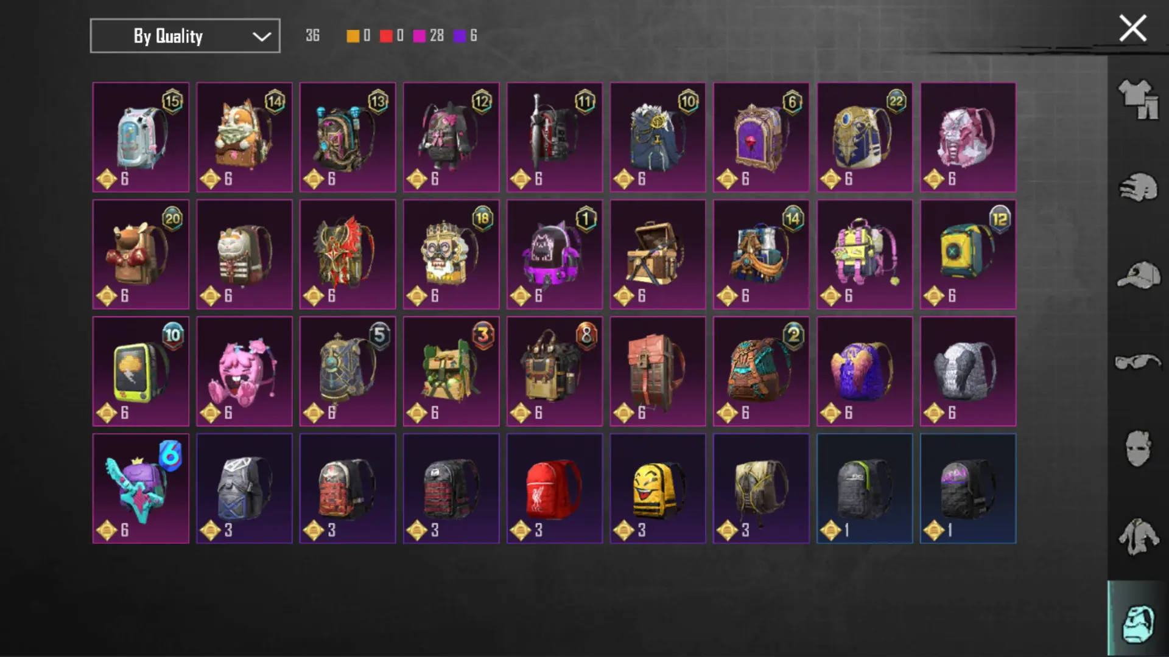Pick the pink laughing creature backpack
Viewport: 1169px width, 657px height.
pyautogui.click(x=244, y=371)
